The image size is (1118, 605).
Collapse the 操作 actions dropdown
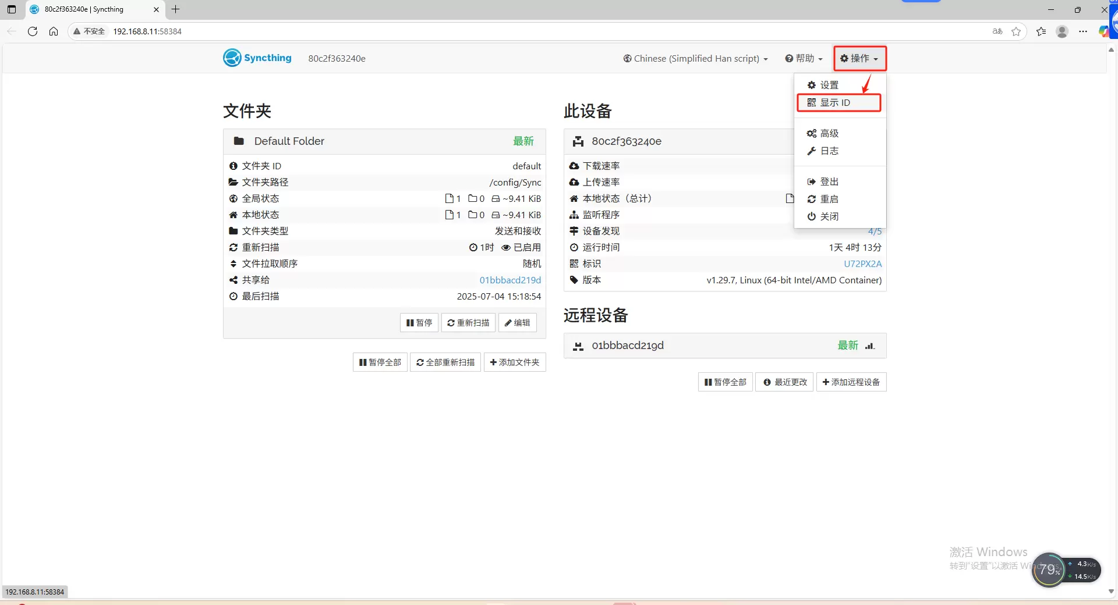click(x=859, y=59)
